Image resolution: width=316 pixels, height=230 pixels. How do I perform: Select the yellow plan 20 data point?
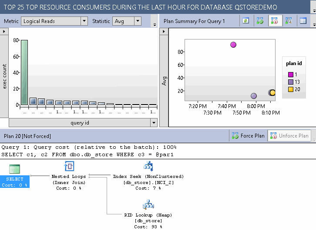272,92
